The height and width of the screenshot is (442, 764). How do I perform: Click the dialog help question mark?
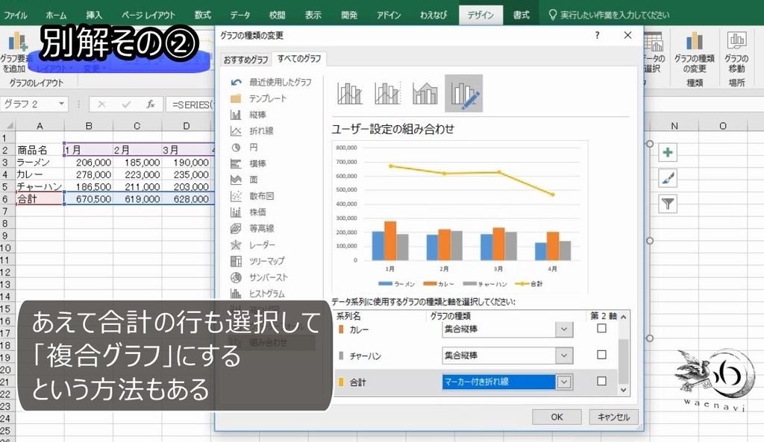coord(597,35)
